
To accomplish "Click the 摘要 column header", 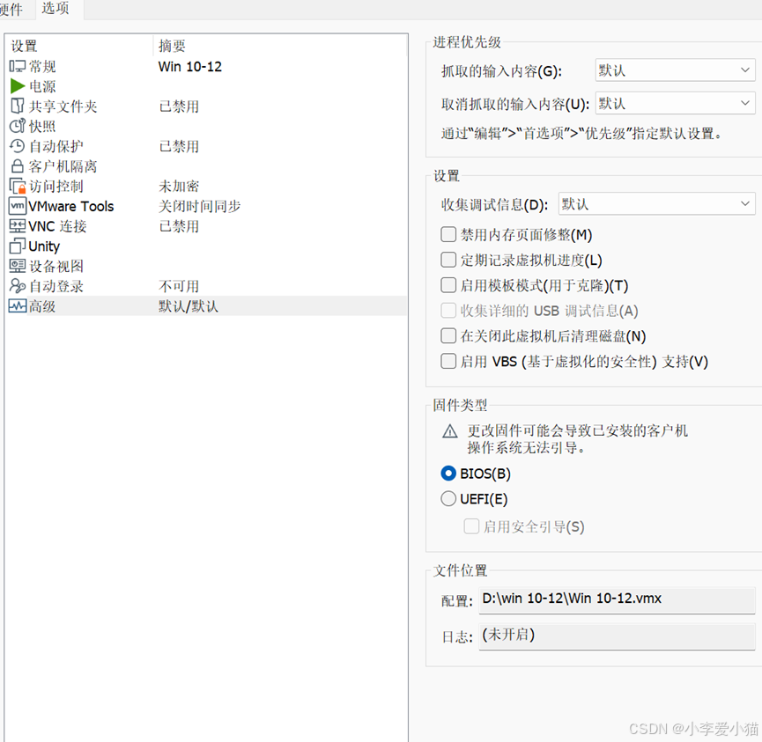I will click(280, 46).
